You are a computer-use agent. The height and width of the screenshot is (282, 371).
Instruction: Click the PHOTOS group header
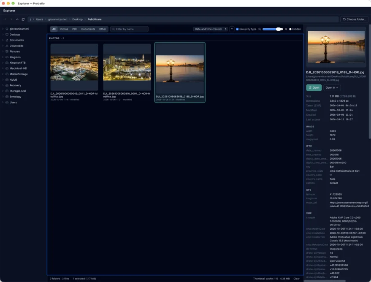pos(54,38)
